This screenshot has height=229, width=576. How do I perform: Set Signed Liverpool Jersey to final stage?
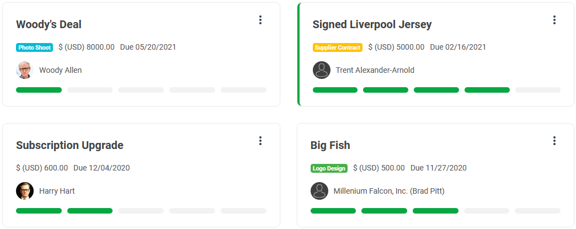click(538, 90)
